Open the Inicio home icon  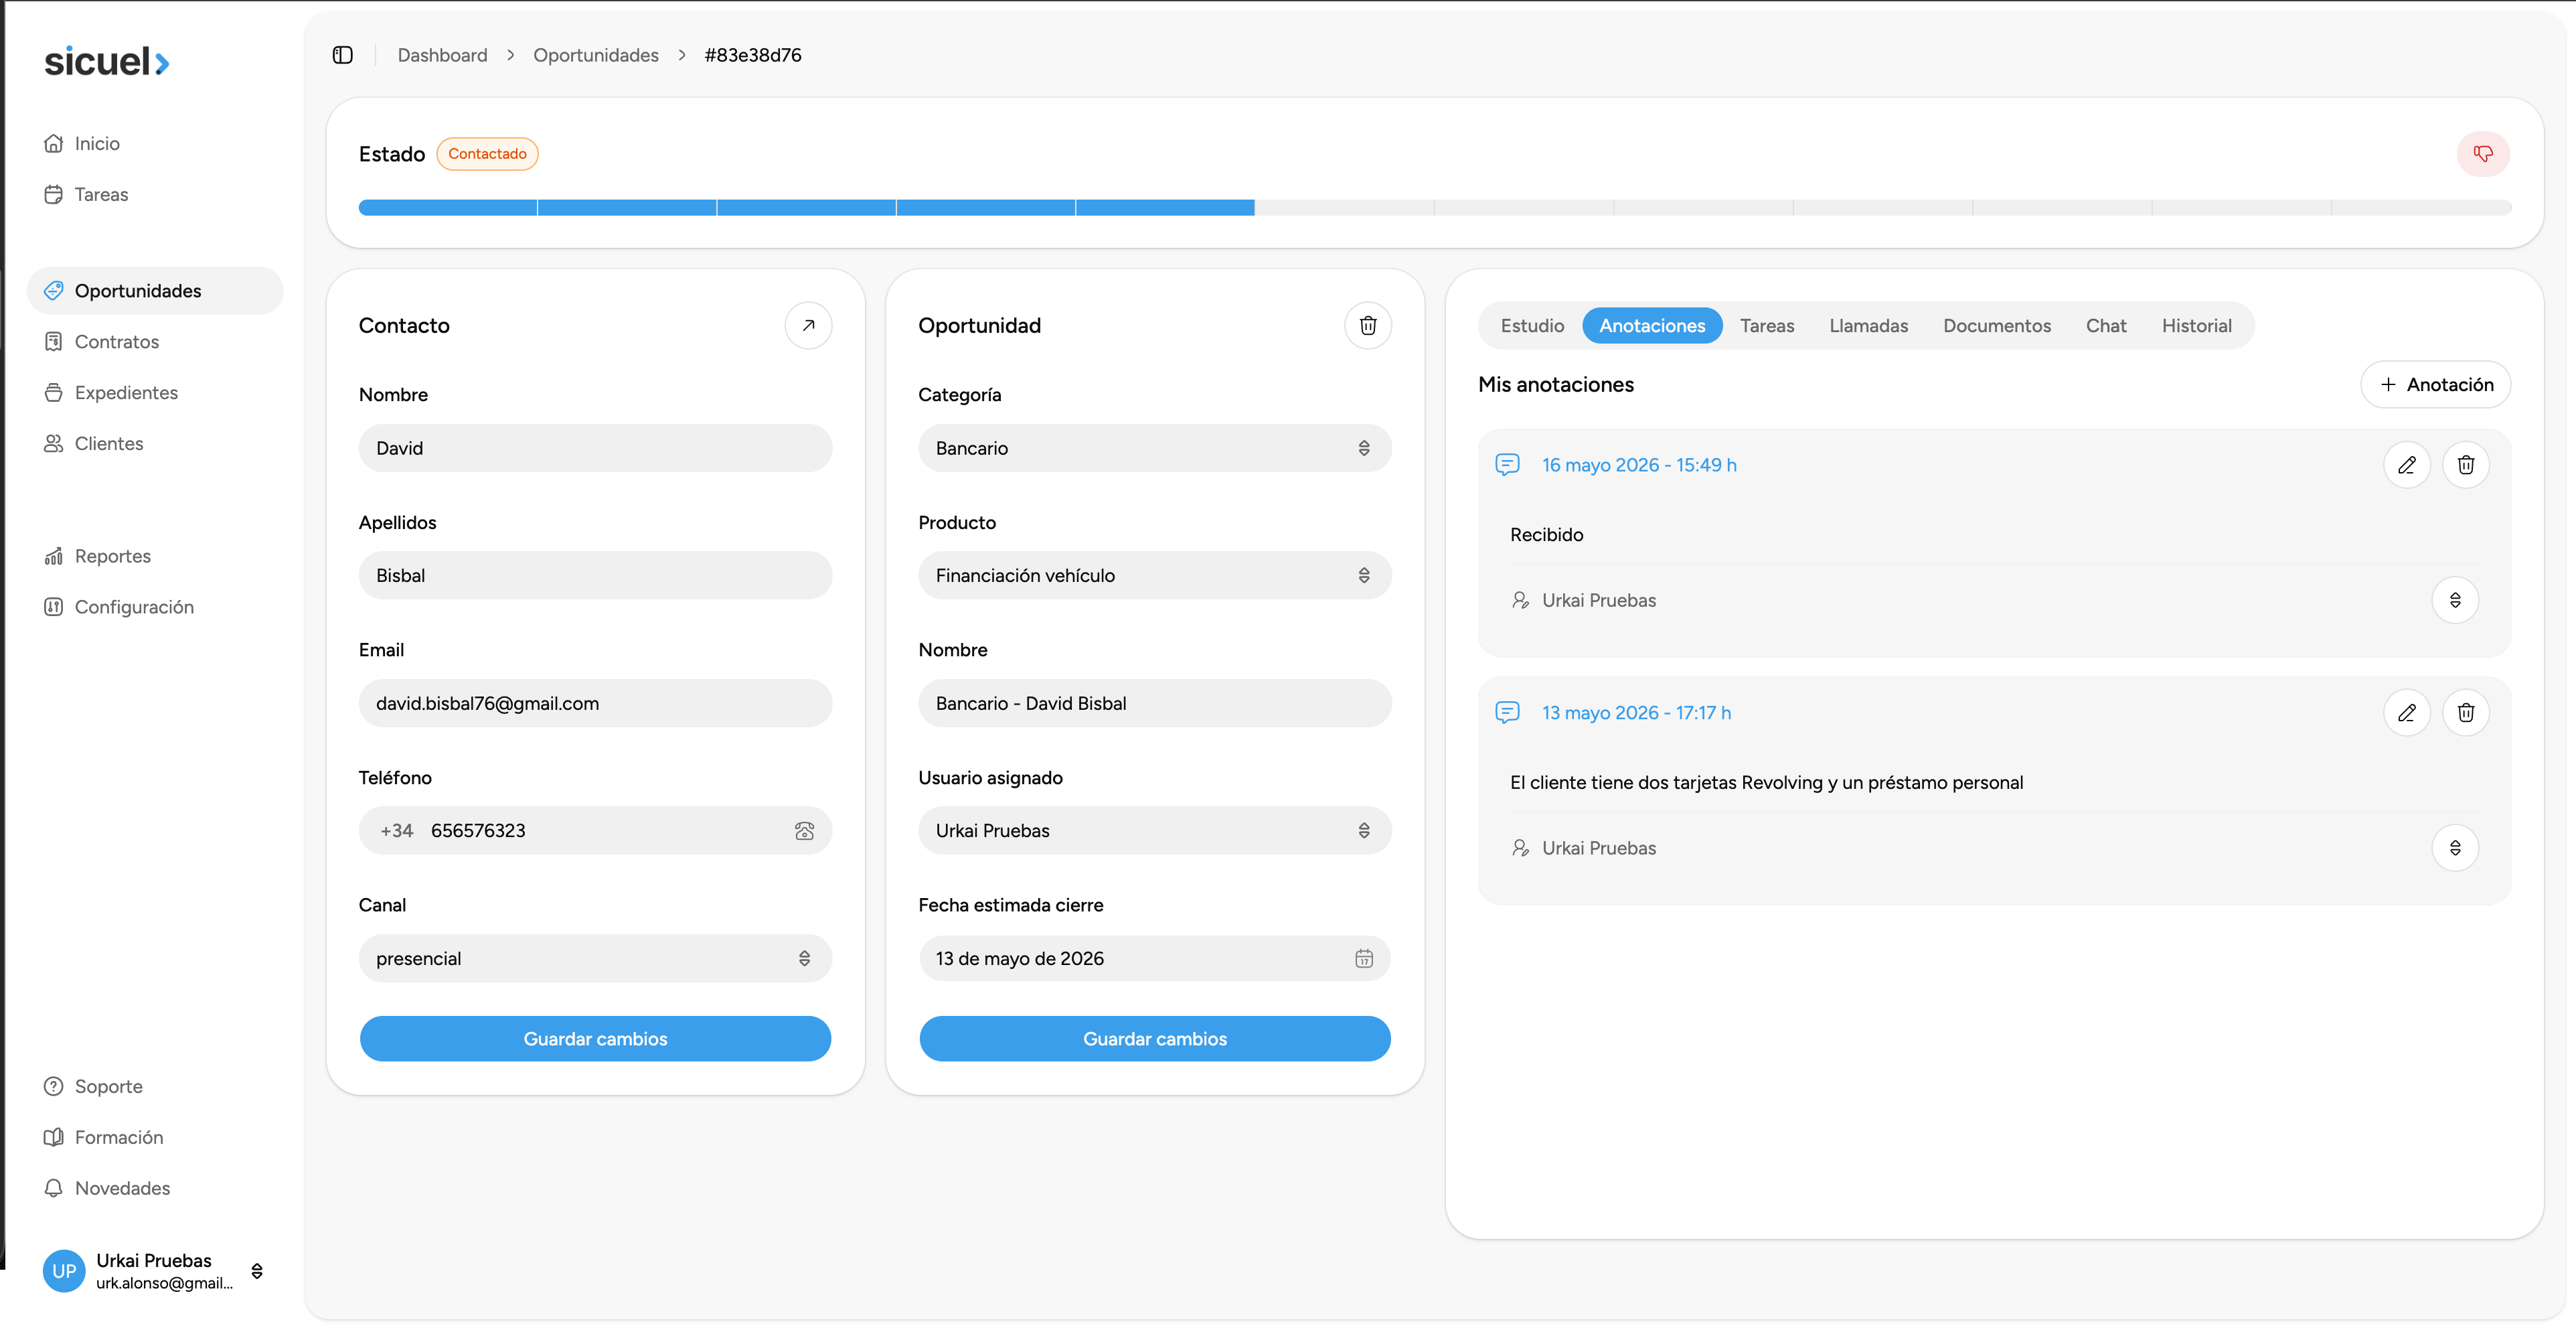[x=53, y=143]
